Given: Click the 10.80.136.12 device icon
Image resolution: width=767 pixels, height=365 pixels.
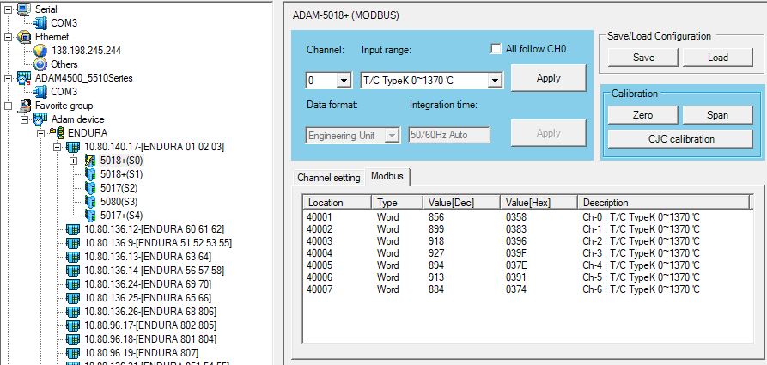Looking at the screenshot, I should (73, 229).
